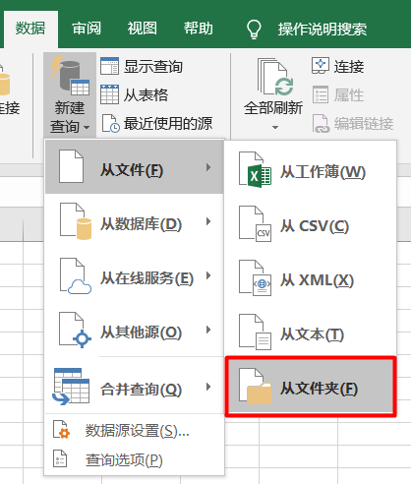This screenshot has width=411, height=484.
Task: Click the 数据源设置 gear file icon
Action: click(x=61, y=430)
